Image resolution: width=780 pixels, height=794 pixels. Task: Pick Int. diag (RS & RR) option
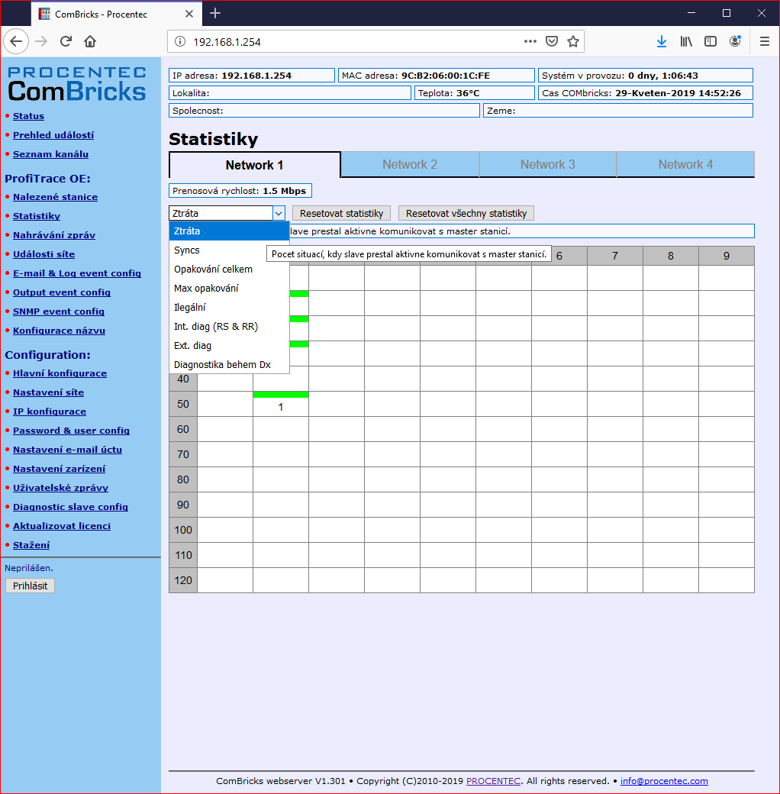(229, 327)
